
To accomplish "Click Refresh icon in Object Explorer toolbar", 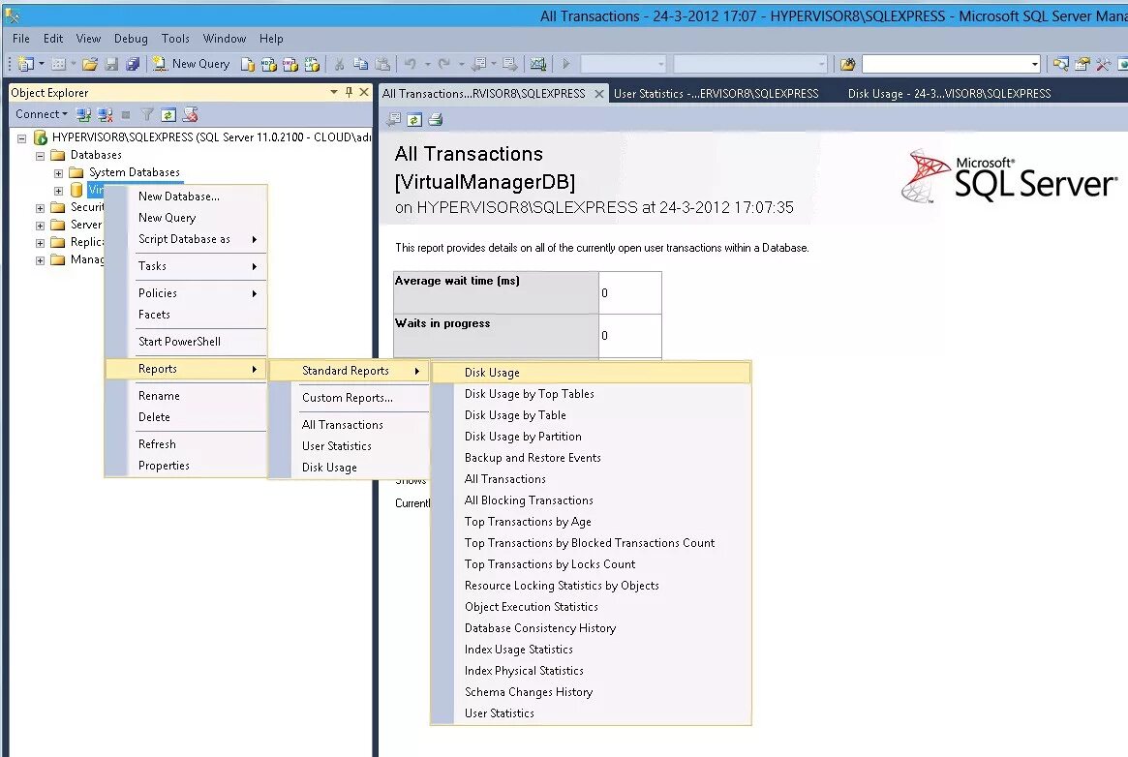I will click(168, 114).
